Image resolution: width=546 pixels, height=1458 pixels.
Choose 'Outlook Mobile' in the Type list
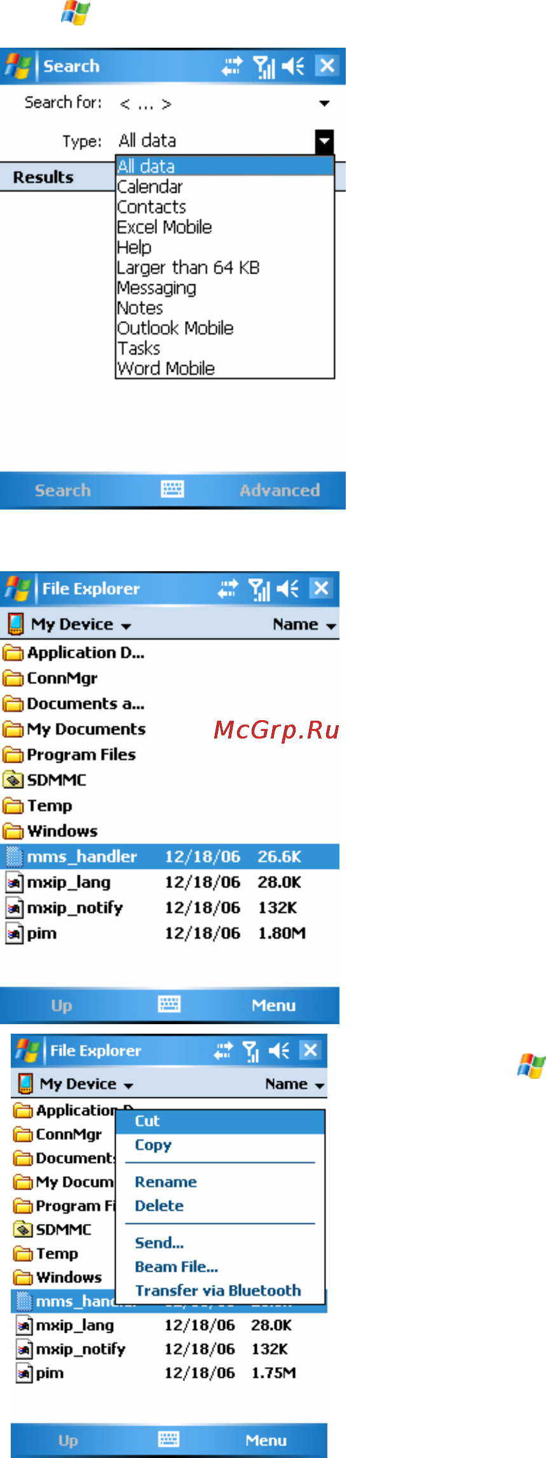tap(225, 328)
